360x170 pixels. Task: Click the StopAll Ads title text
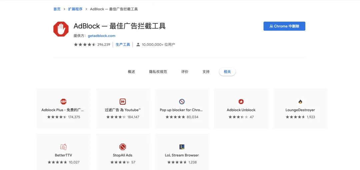pyautogui.click(x=123, y=155)
